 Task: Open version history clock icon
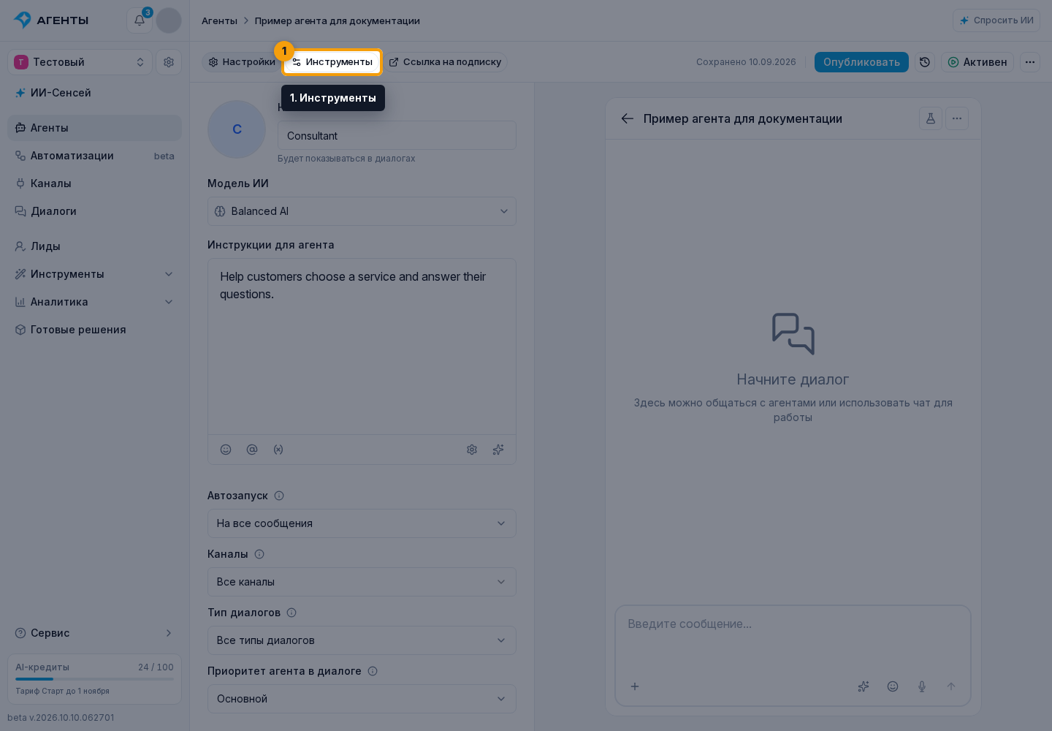[925, 62]
